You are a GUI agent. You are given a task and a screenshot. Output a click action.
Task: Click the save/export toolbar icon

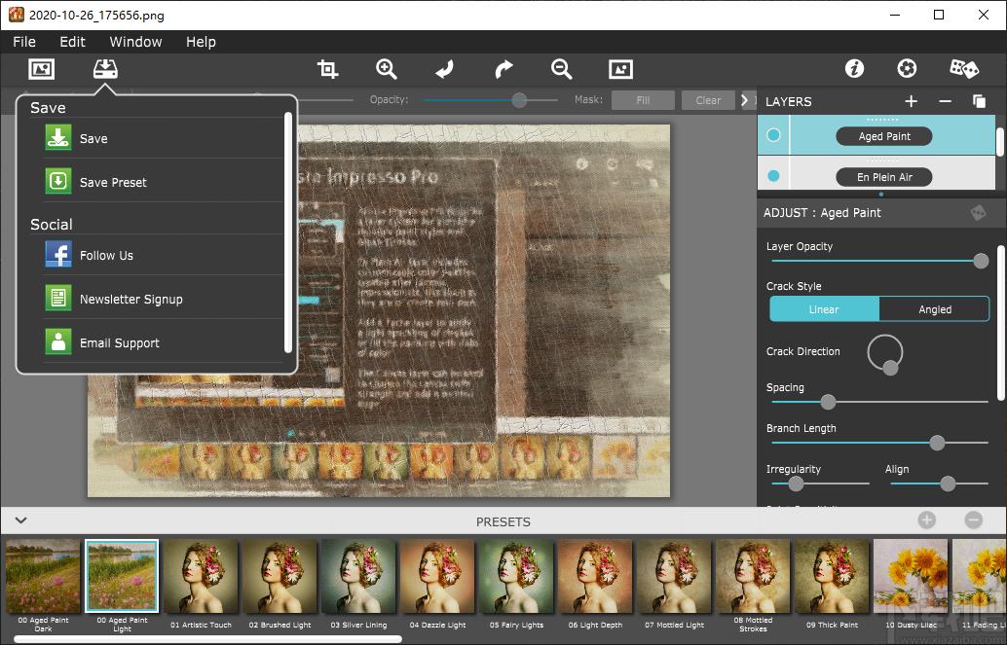click(105, 69)
